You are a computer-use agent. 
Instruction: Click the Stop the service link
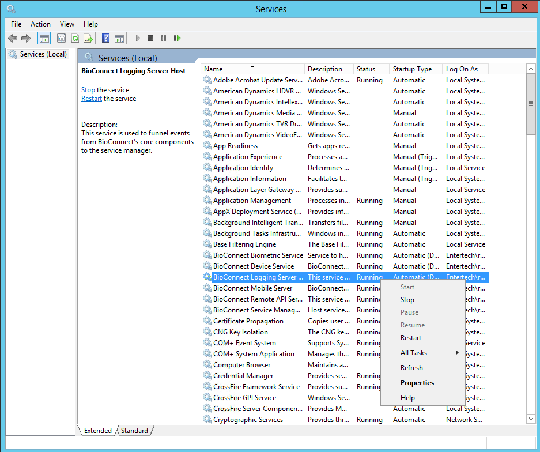[88, 90]
